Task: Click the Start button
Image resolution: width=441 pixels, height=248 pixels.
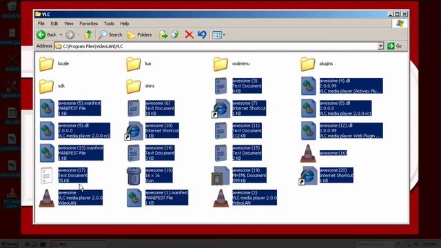Action: 9,245
